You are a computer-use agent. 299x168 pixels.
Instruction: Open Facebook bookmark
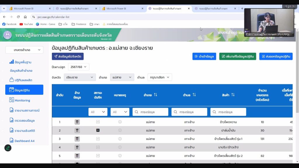click(x=9, y=24)
